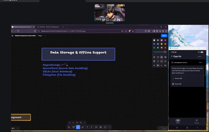The height and width of the screenshot is (132, 209).
Task: Tap Scan QR in Expo Go
Action: [187, 84]
